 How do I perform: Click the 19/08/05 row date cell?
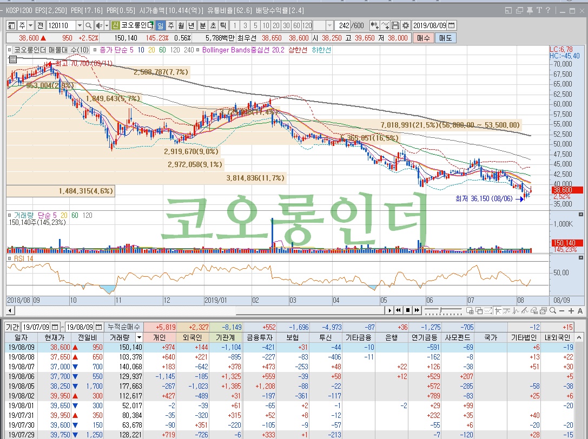point(22,386)
